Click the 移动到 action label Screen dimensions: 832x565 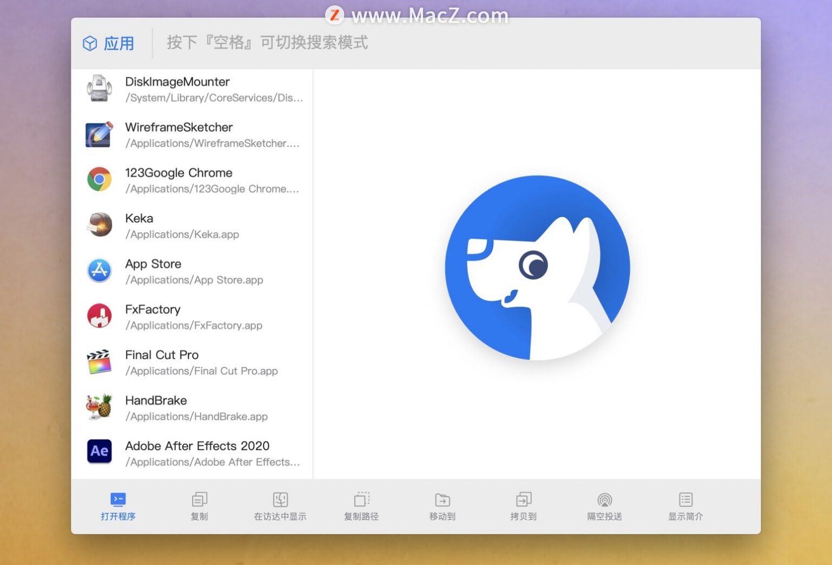click(443, 516)
